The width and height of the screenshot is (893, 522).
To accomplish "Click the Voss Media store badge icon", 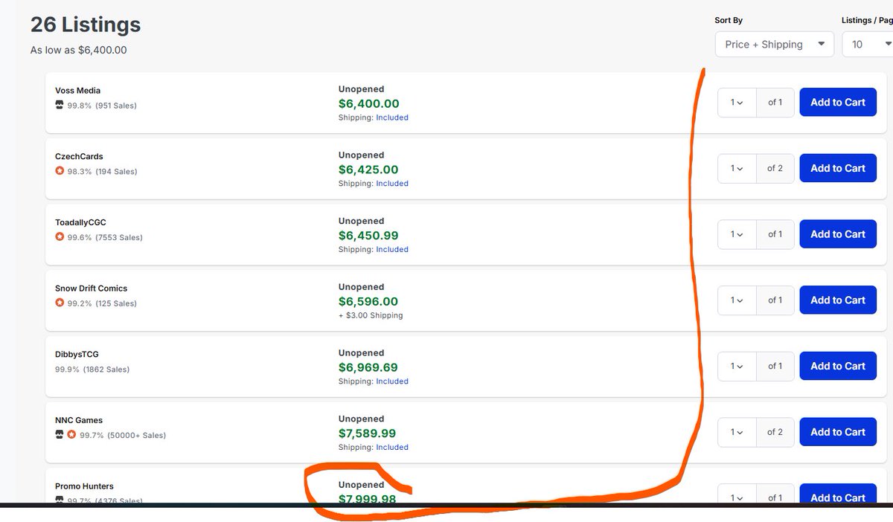I will tap(60, 105).
